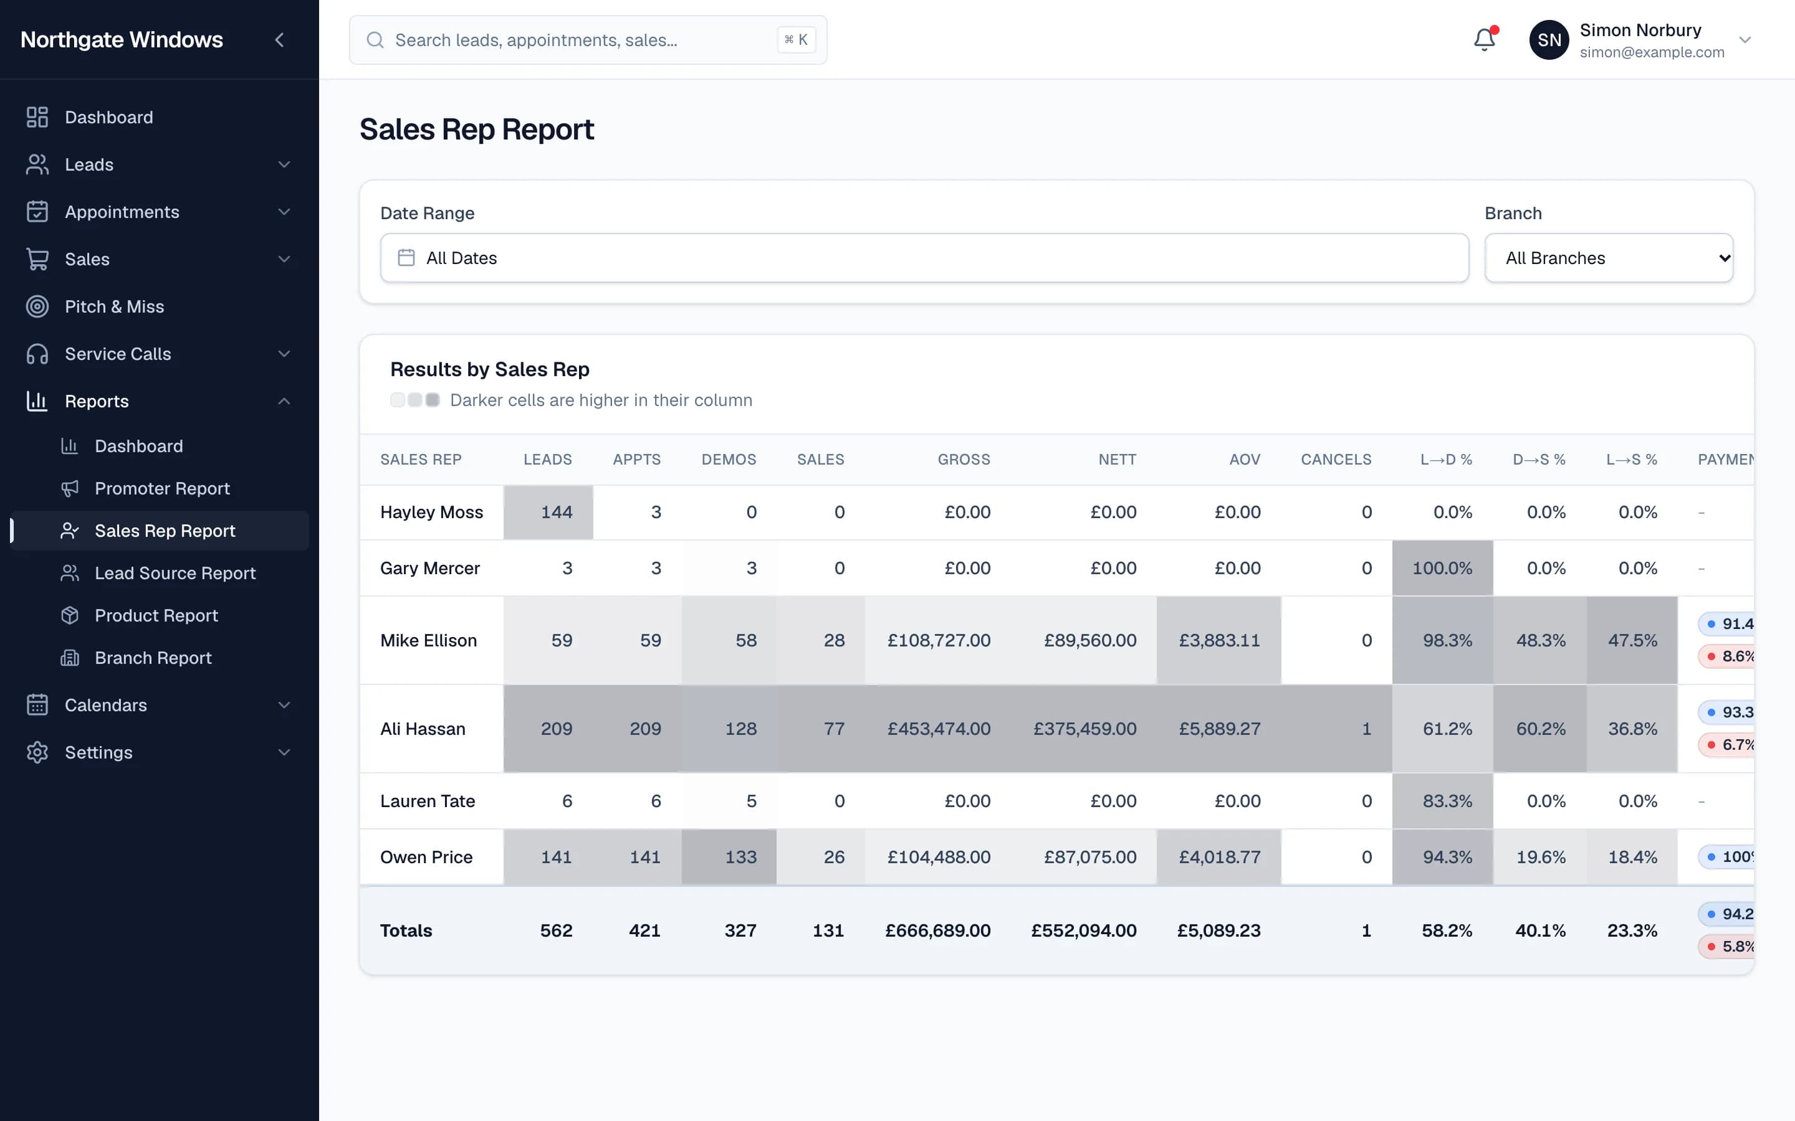Open the notifications bell
Viewport: 1795px width, 1121px height.
coord(1484,39)
